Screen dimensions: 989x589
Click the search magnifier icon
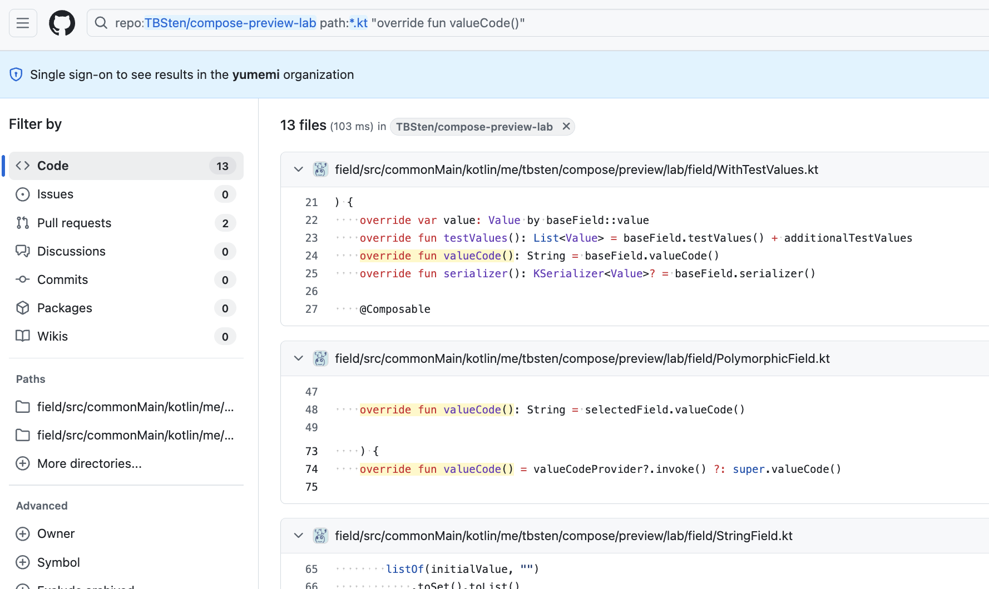(101, 23)
